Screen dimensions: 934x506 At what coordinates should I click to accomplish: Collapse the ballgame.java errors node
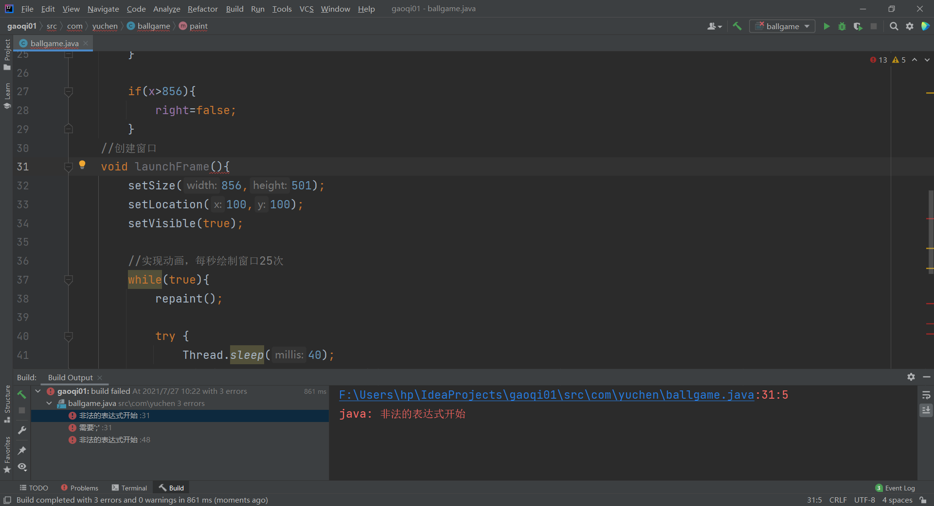pos(49,403)
